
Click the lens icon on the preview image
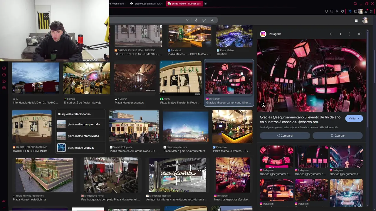pyautogui.click(x=263, y=105)
